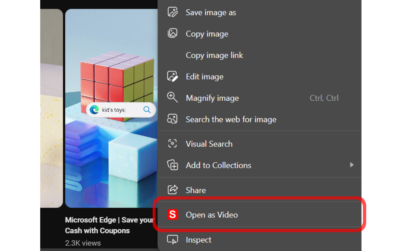Expand the Add to Collections submenu arrow
Viewport: 402px width, 251px height.
pyautogui.click(x=352, y=165)
